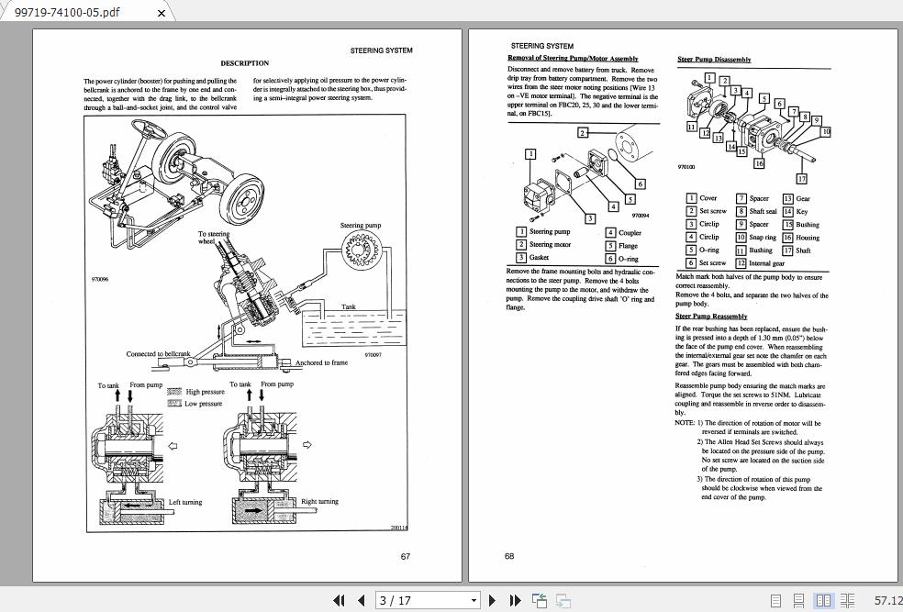Jump to the first page

click(339, 600)
